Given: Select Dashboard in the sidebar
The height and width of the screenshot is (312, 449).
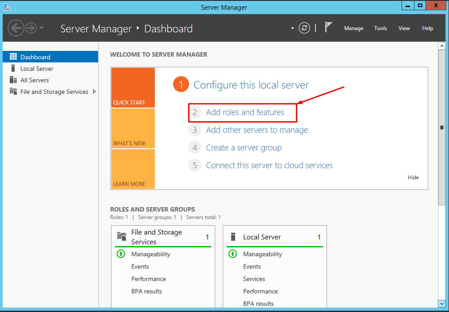Looking at the screenshot, I should pos(51,57).
